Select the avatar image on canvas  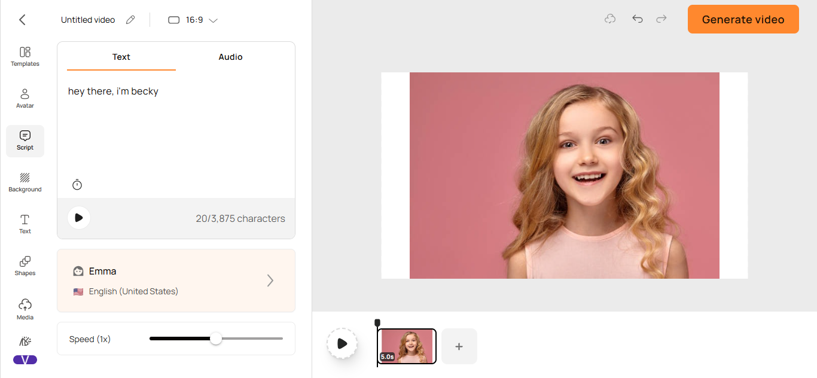tap(565, 175)
